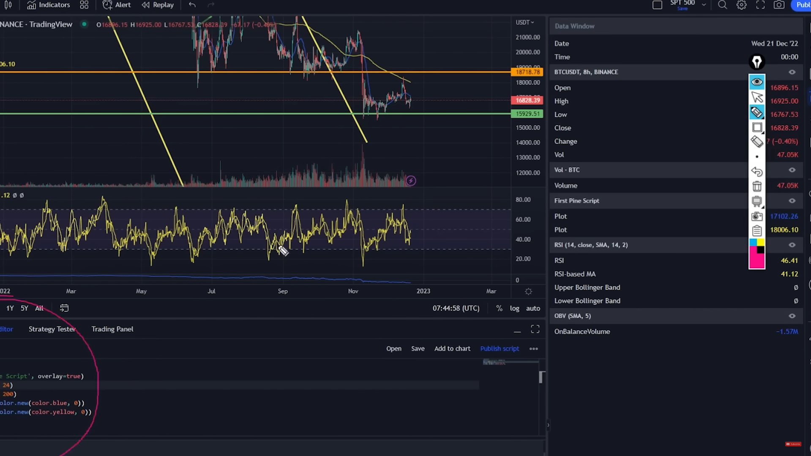The image size is (811, 456).
Task: Click Save in Pine editor
Action: click(418, 349)
